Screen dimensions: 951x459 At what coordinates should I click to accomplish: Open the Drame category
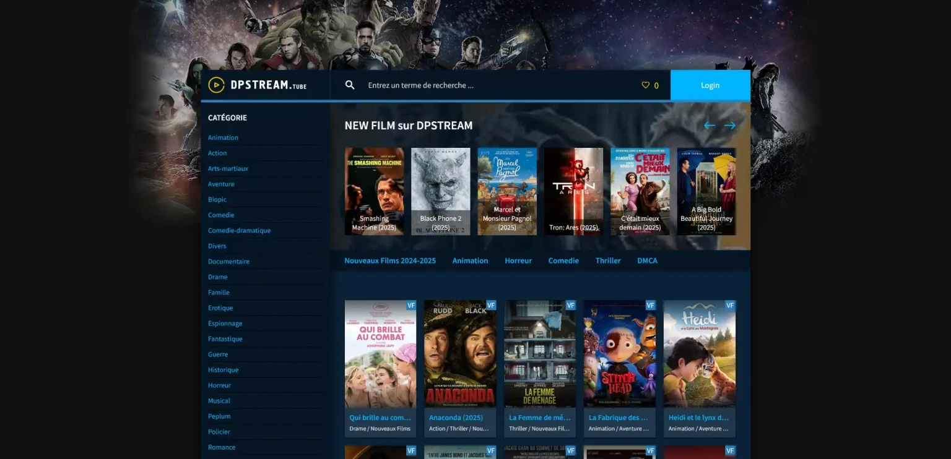click(x=217, y=277)
